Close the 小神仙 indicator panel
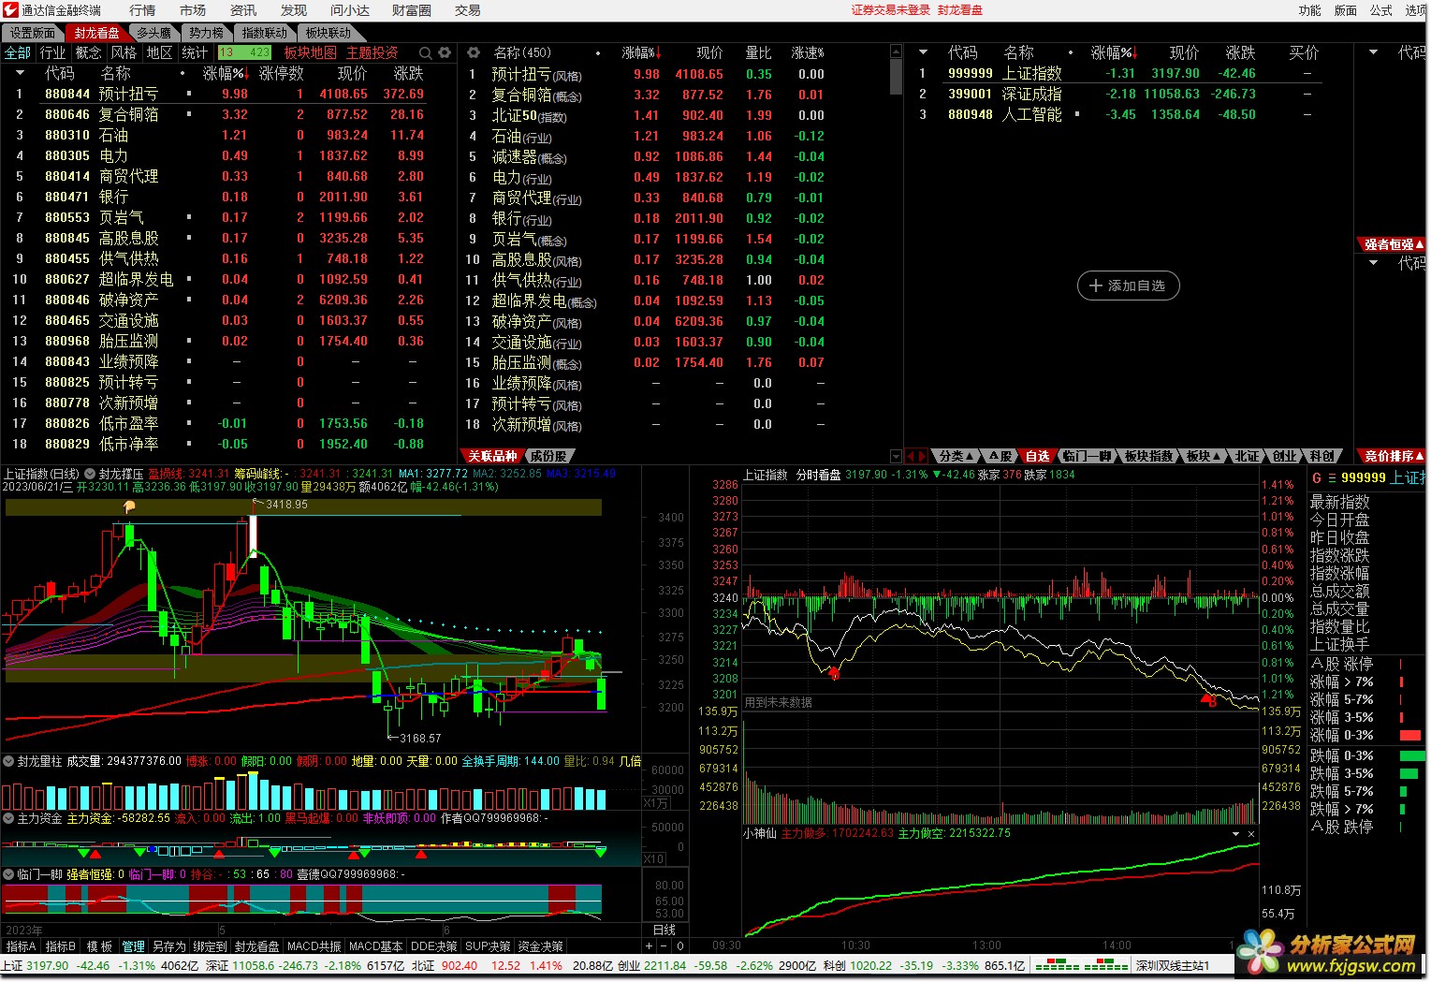Image resolution: width=1431 pixels, height=982 pixels. click(1251, 833)
